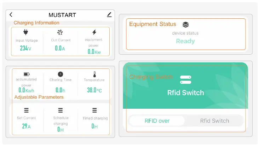Click the Timed charging label
258x145 pixels.
95,118
